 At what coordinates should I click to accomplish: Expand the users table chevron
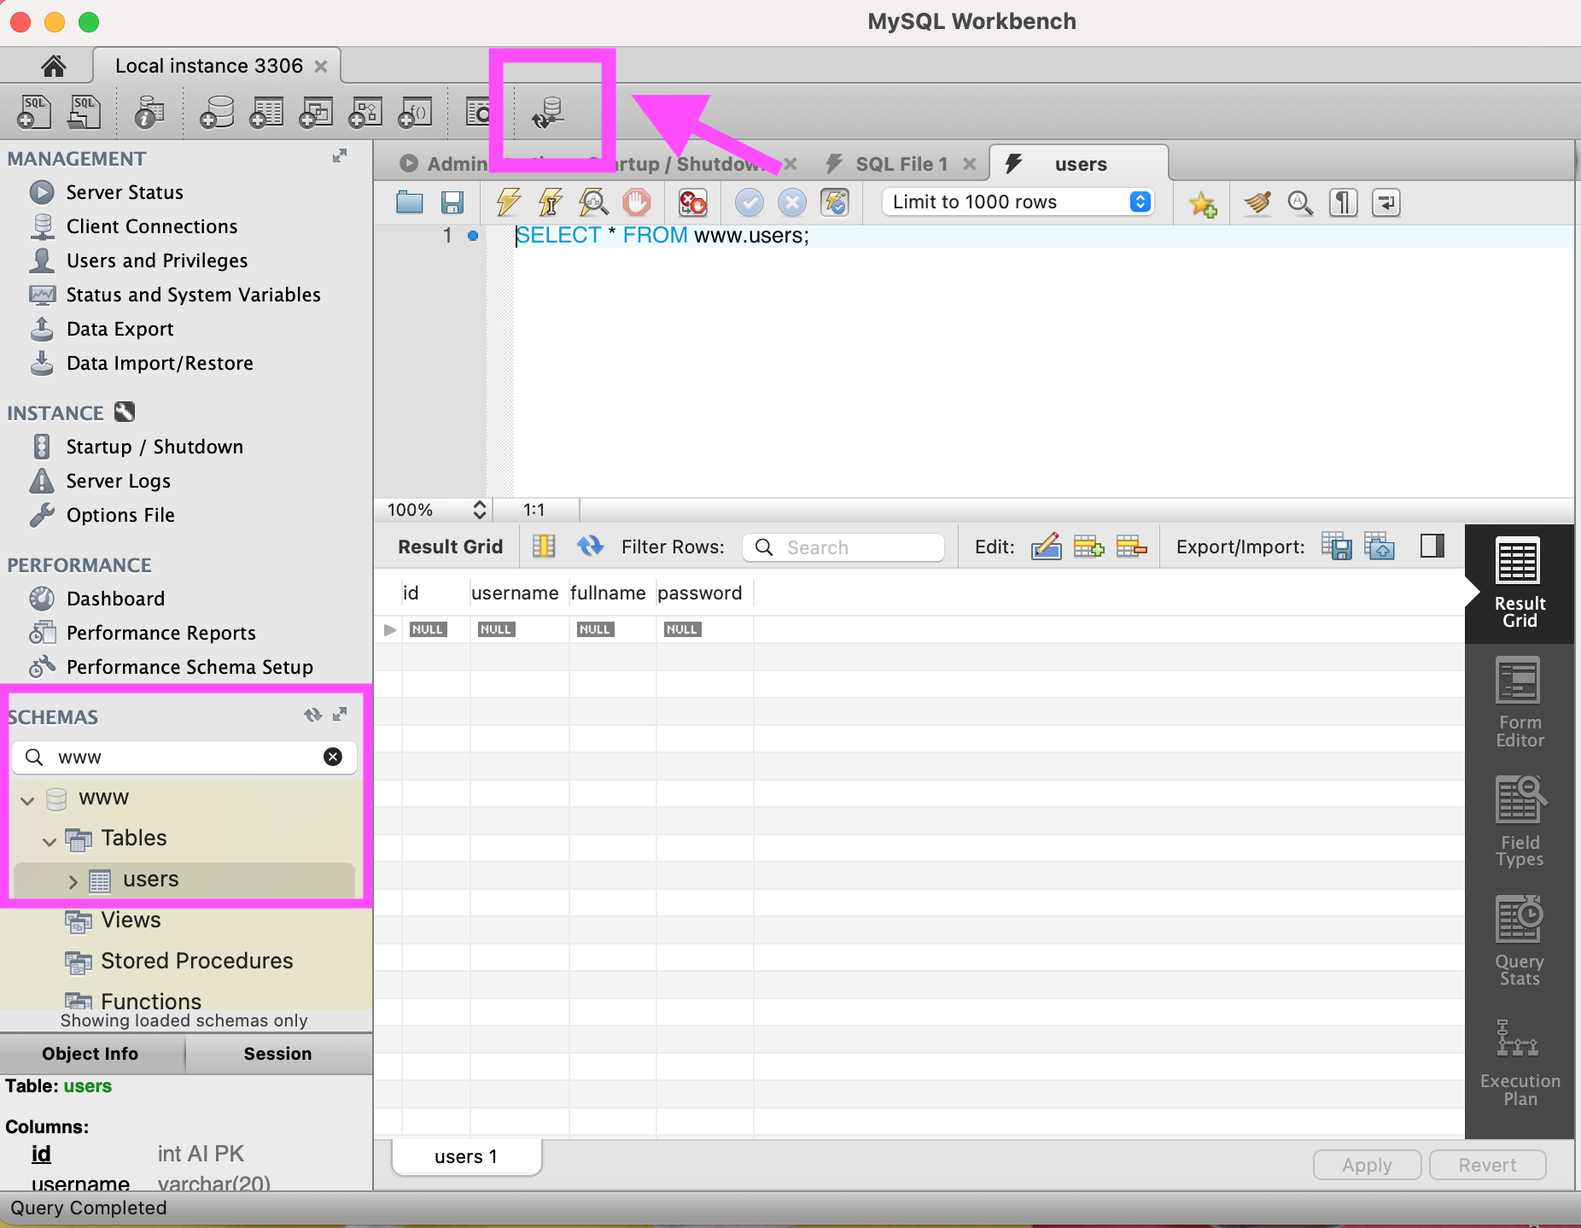point(73,882)
